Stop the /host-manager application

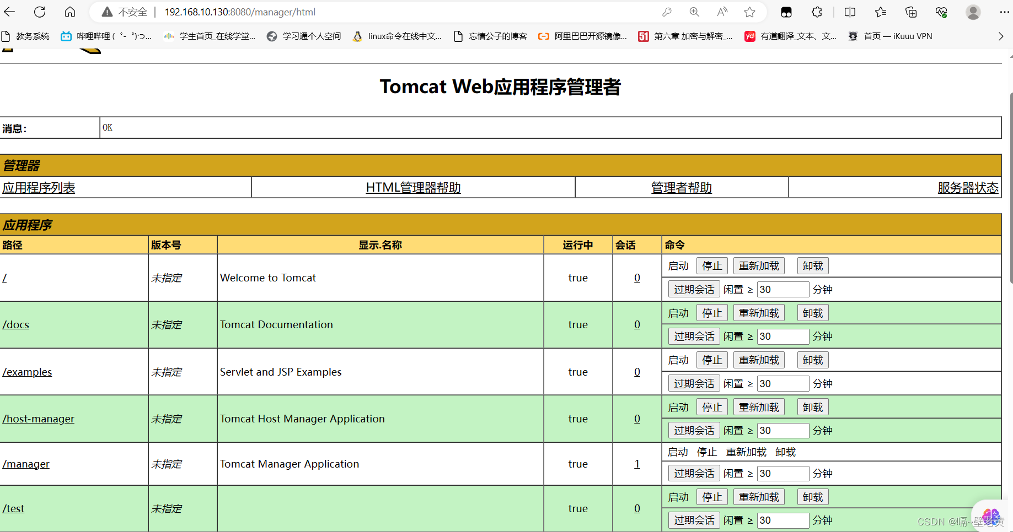[712, 408]
